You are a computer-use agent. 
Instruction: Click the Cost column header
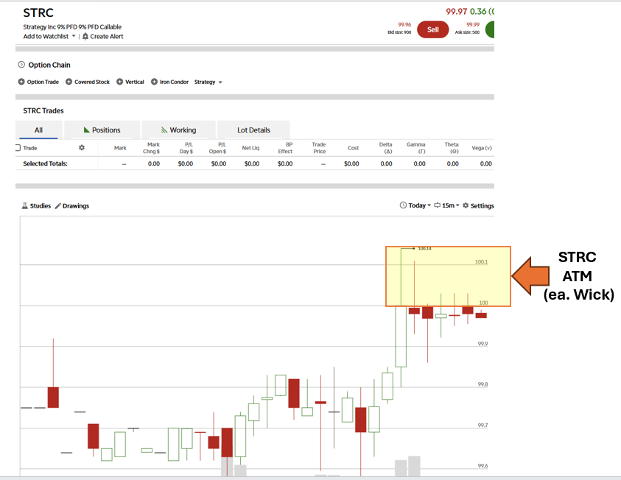click(x=354, y=148)
